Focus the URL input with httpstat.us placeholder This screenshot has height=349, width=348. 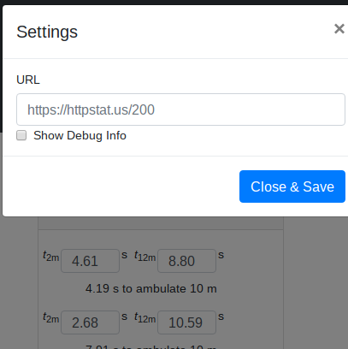click(x=180, y=109)
